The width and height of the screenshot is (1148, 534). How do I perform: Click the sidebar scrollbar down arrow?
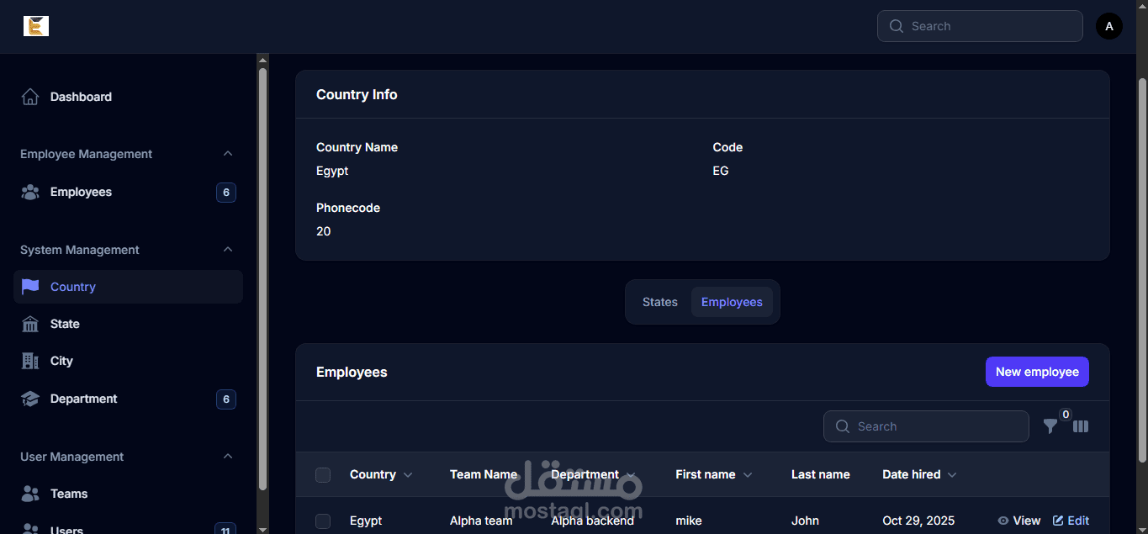coord(262,529)
